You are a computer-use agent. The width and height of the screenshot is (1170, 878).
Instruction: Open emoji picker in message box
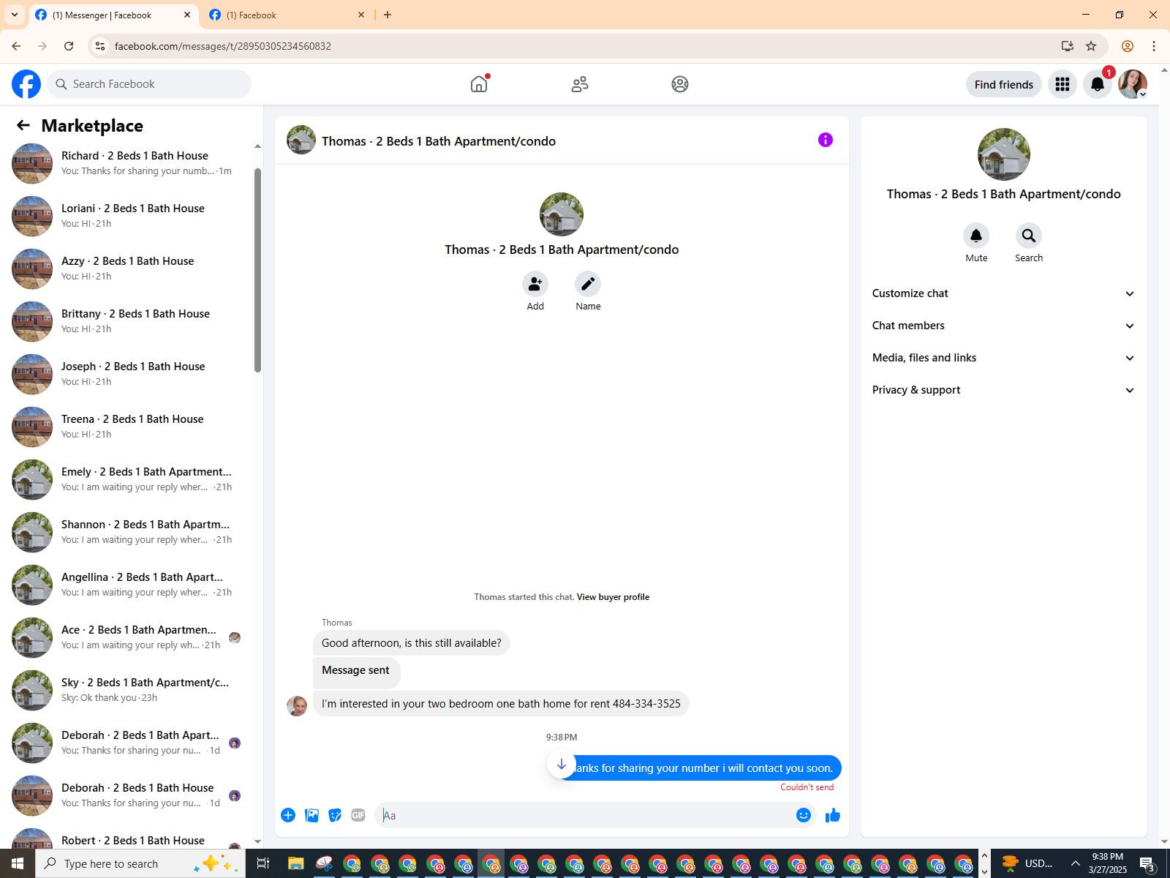[x=804, y=815]
